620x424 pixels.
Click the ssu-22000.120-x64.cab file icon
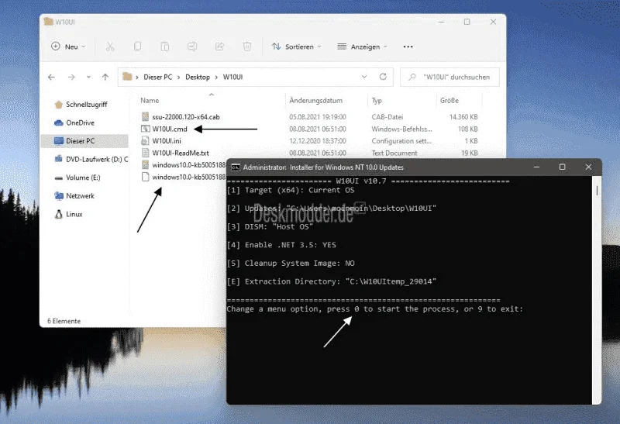point(146,117)
